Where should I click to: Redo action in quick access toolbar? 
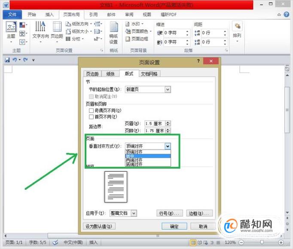click(x=25, y=60)
